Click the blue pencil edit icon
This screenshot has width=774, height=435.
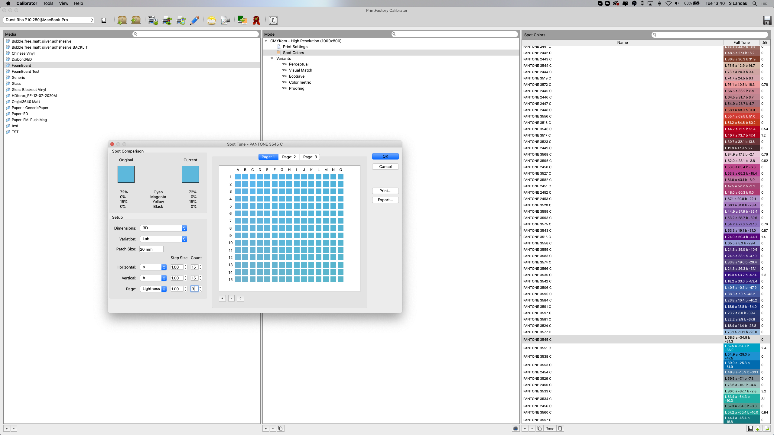click(x=195, y=20)
